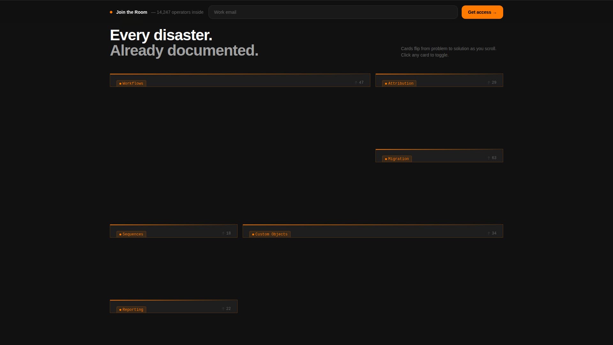Click the orange dot inside the Workflows badge
Viewport: 613px width, 345px height.
click(x=120, y=83)
